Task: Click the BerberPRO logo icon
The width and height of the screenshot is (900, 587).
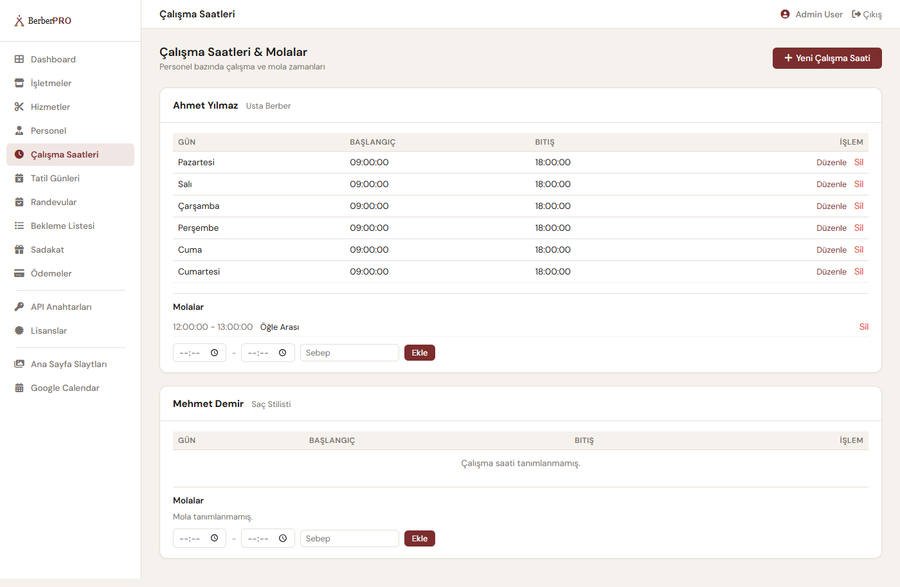Action: 19,21
